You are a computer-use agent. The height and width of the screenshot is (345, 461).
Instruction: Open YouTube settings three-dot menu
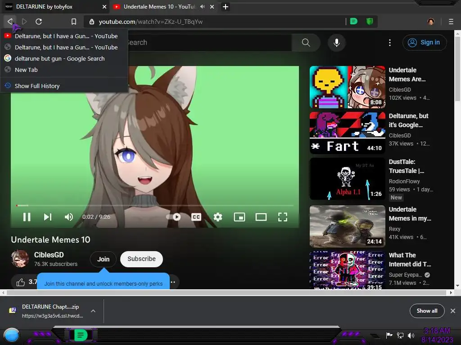coord(390,43)
